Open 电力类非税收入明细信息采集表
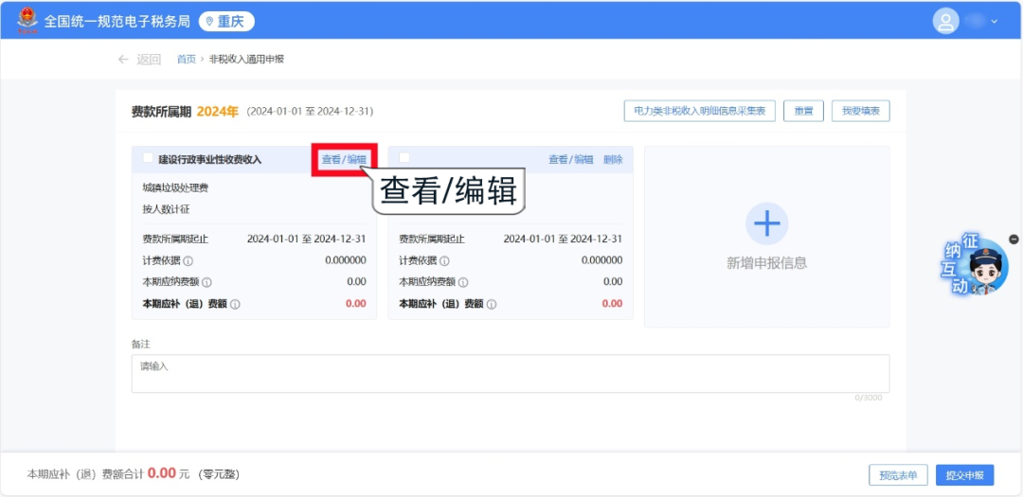The width and height of the screenshot is (1023, 497). click(699, 111)
